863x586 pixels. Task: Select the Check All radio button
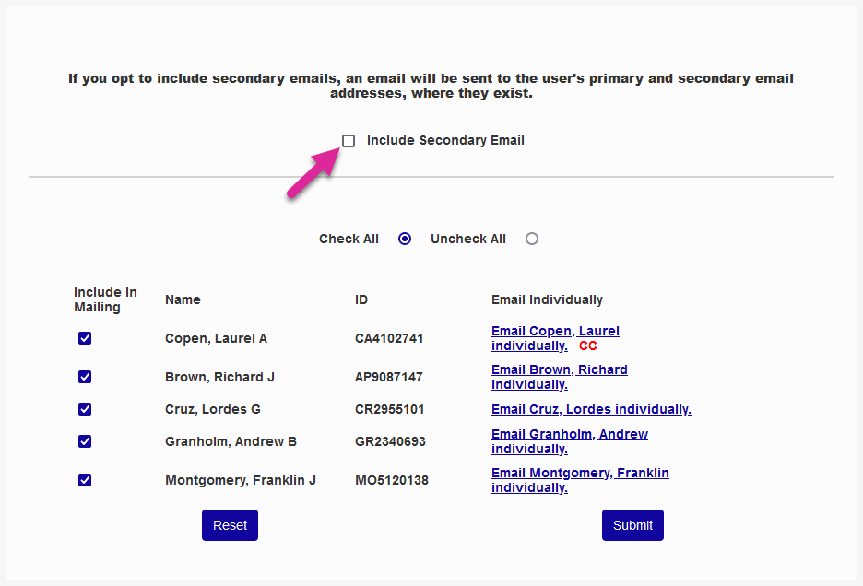click(x=404, y=239)
